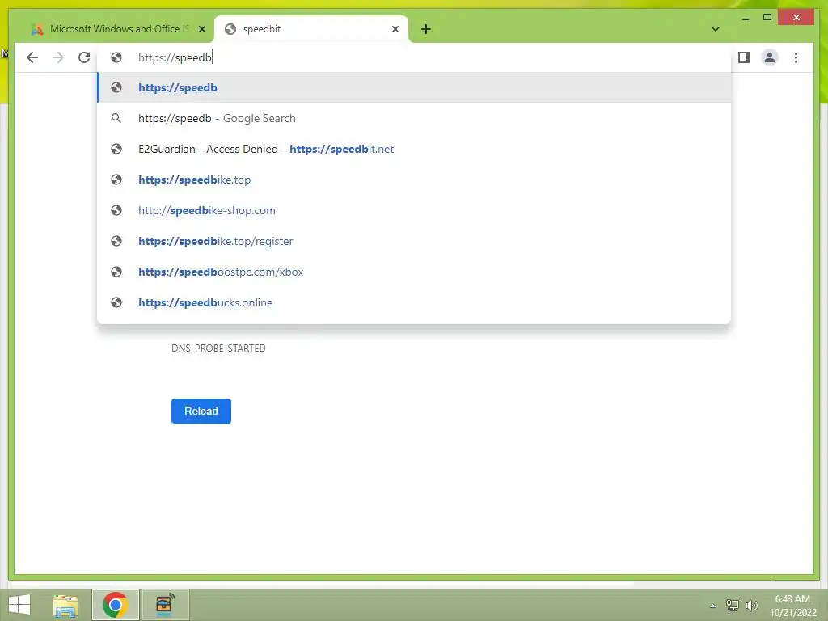Pick E2Guardian Access Denied speedbit.net suggestion

[414, 149]
